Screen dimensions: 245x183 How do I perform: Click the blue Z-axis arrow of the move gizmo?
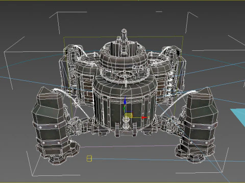pos(125,101)
